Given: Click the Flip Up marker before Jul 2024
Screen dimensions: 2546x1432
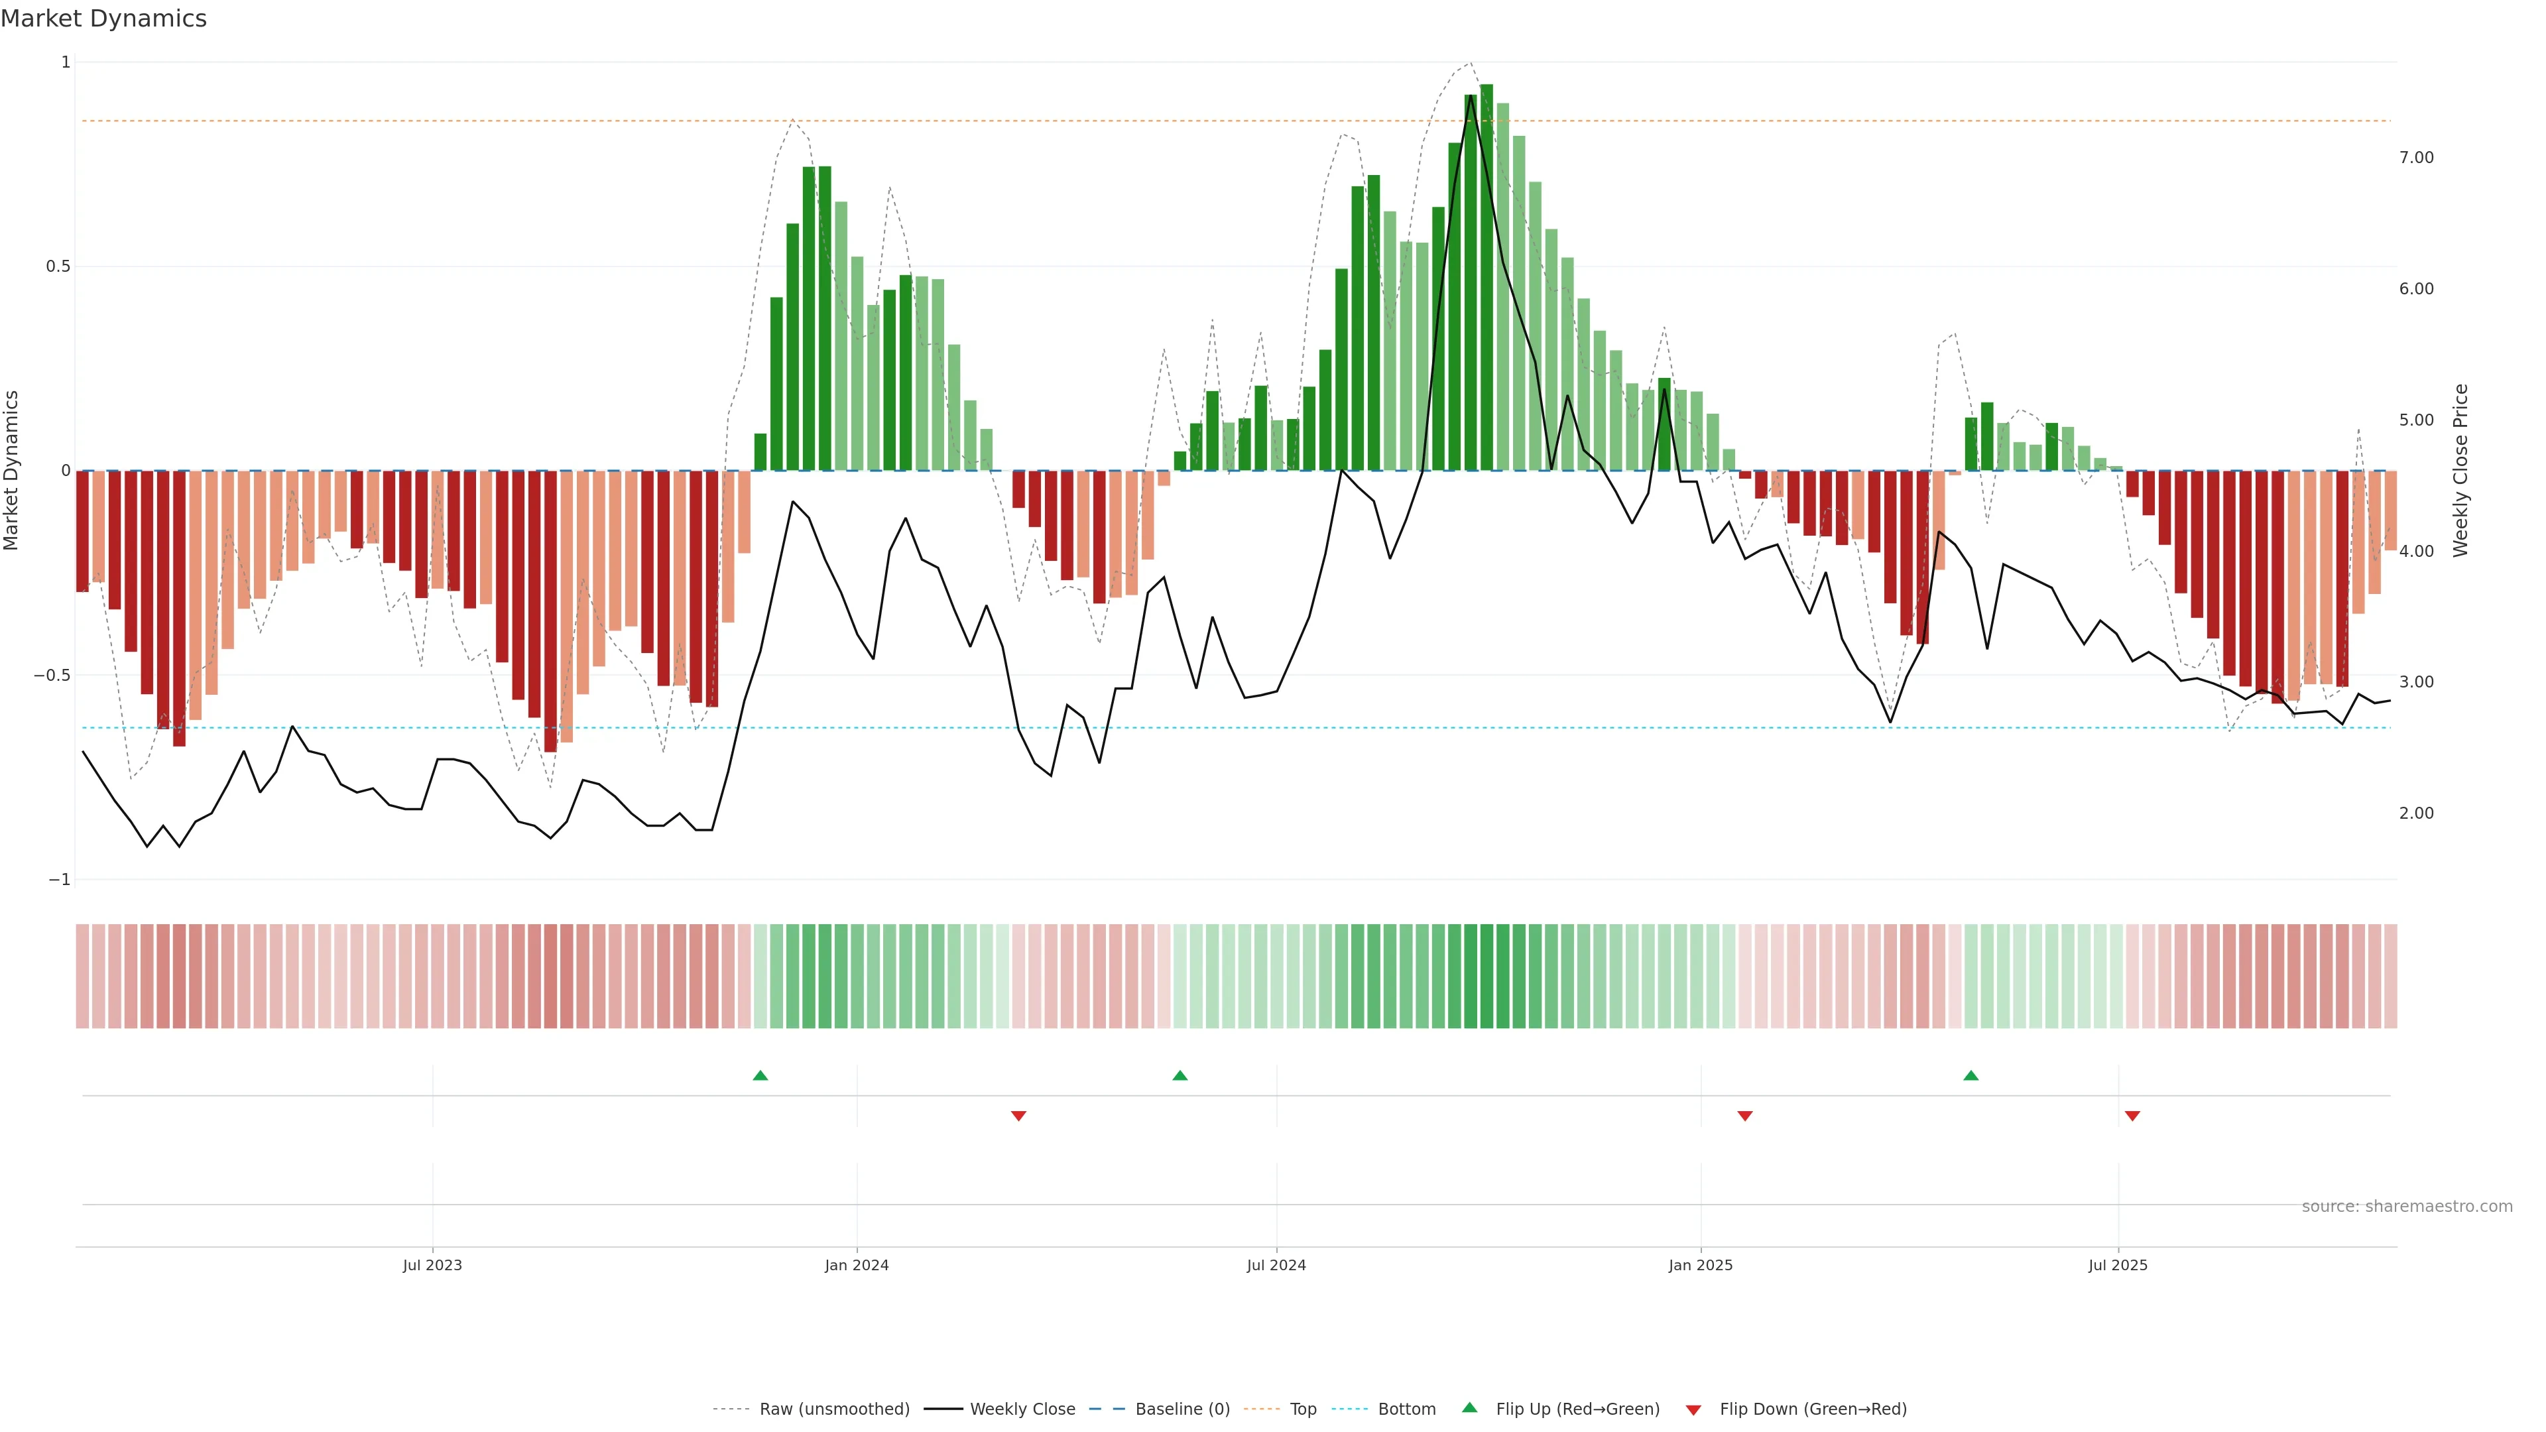Looking at the screenshot, I should click(1179, 1075).
